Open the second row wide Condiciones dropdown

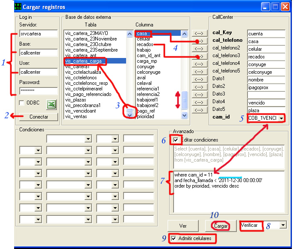point(88,151)
